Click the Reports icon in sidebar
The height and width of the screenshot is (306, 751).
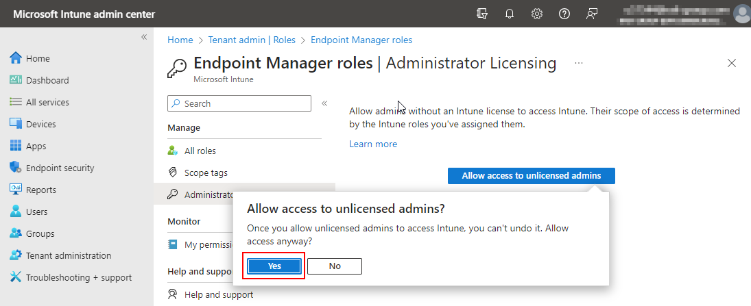16,190
